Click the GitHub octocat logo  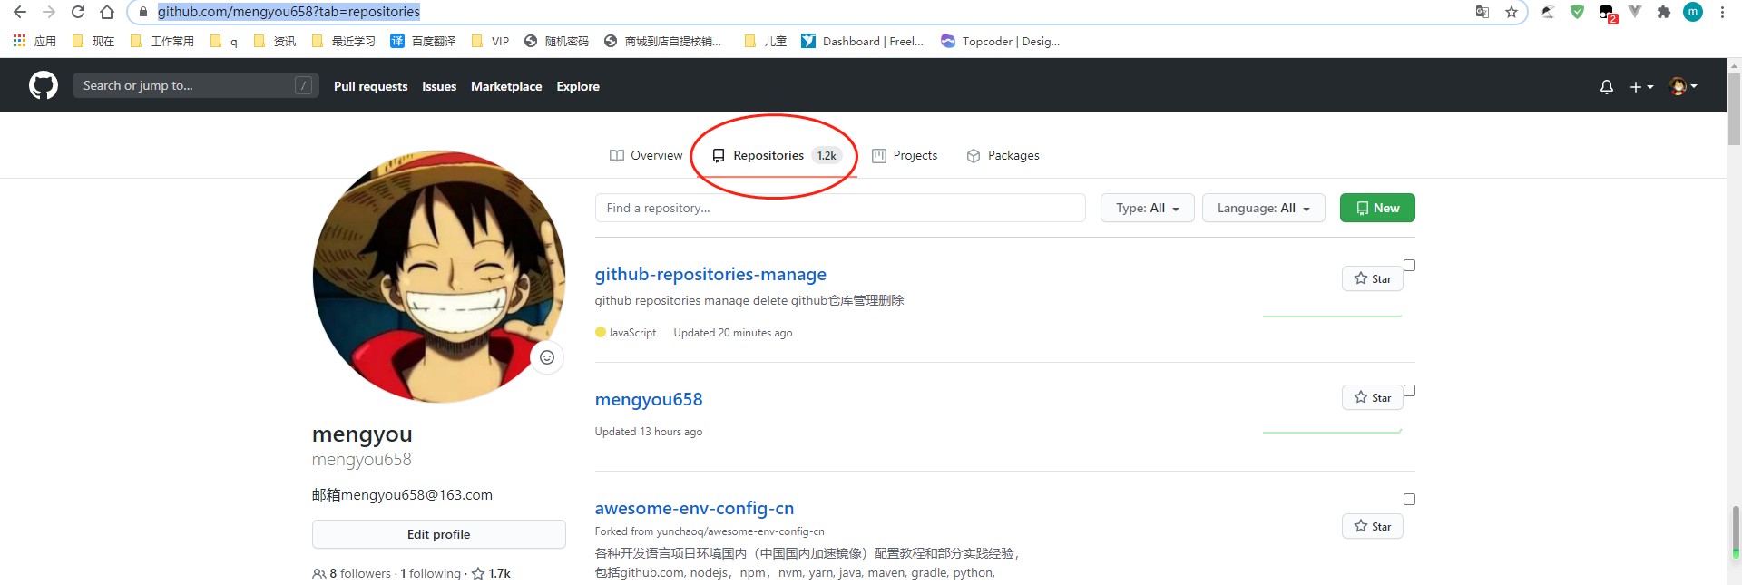coord(44,85)
